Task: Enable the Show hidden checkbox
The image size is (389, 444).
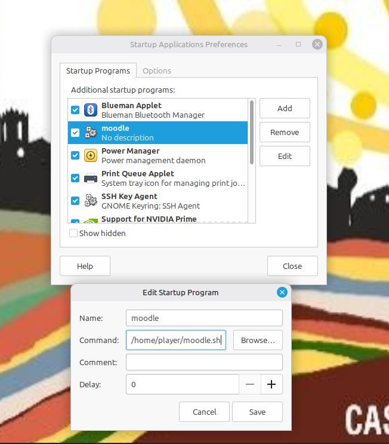Action: (73, 233)
